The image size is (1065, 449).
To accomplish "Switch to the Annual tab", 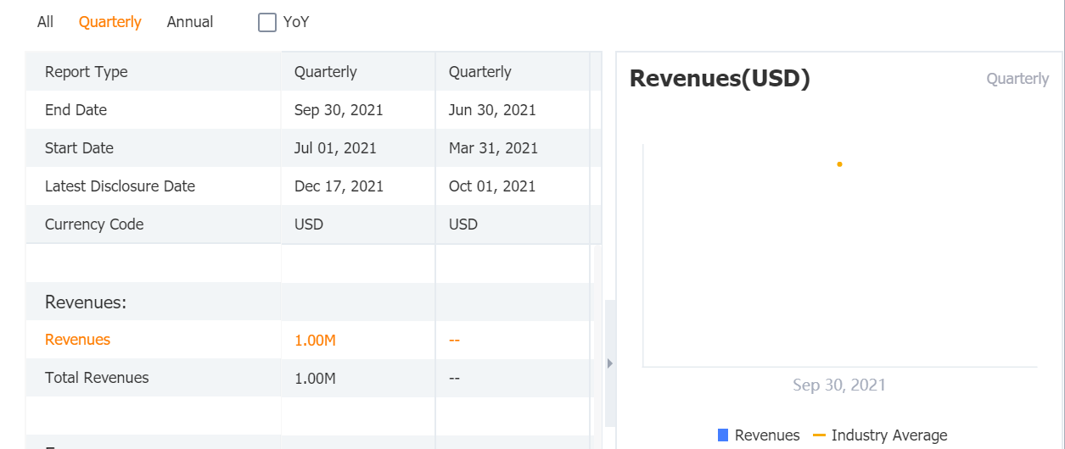I will 190,22.
